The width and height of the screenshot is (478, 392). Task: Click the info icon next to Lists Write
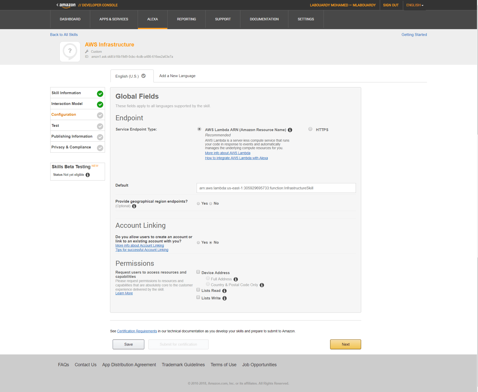[x=225, y=298]
